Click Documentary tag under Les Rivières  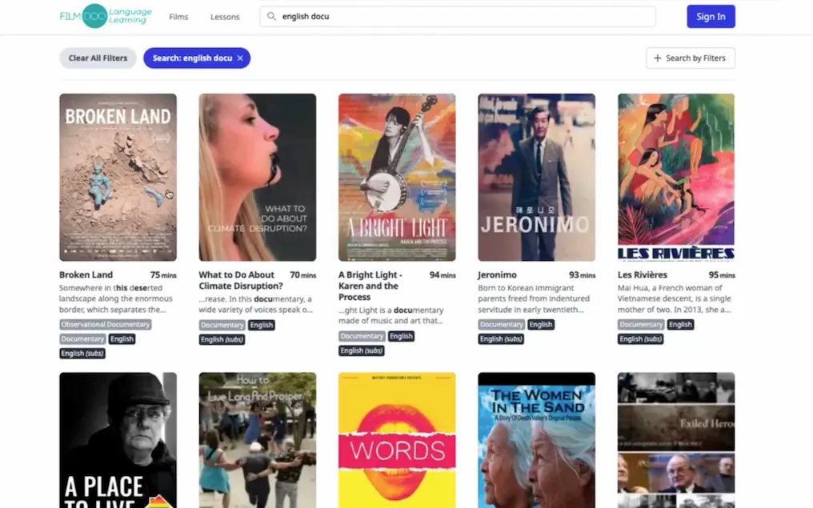point(641,325)
